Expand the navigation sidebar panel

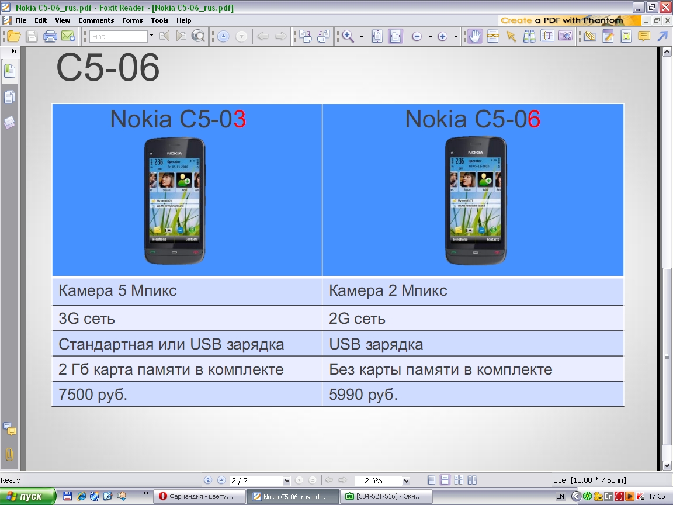click(x=14, y=51)
